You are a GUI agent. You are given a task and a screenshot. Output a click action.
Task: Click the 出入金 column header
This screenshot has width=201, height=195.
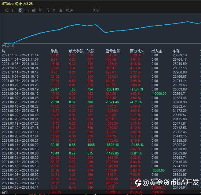point(157,51)
